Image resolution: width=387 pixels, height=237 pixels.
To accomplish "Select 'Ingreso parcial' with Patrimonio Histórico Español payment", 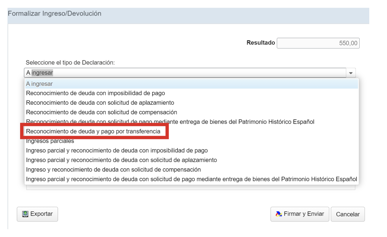I will pos(191,179).
